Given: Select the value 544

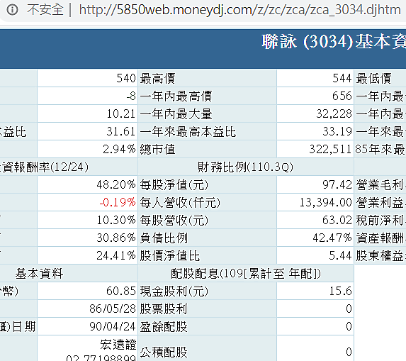Looking at the screenshot, I should [x=342, y=79].
